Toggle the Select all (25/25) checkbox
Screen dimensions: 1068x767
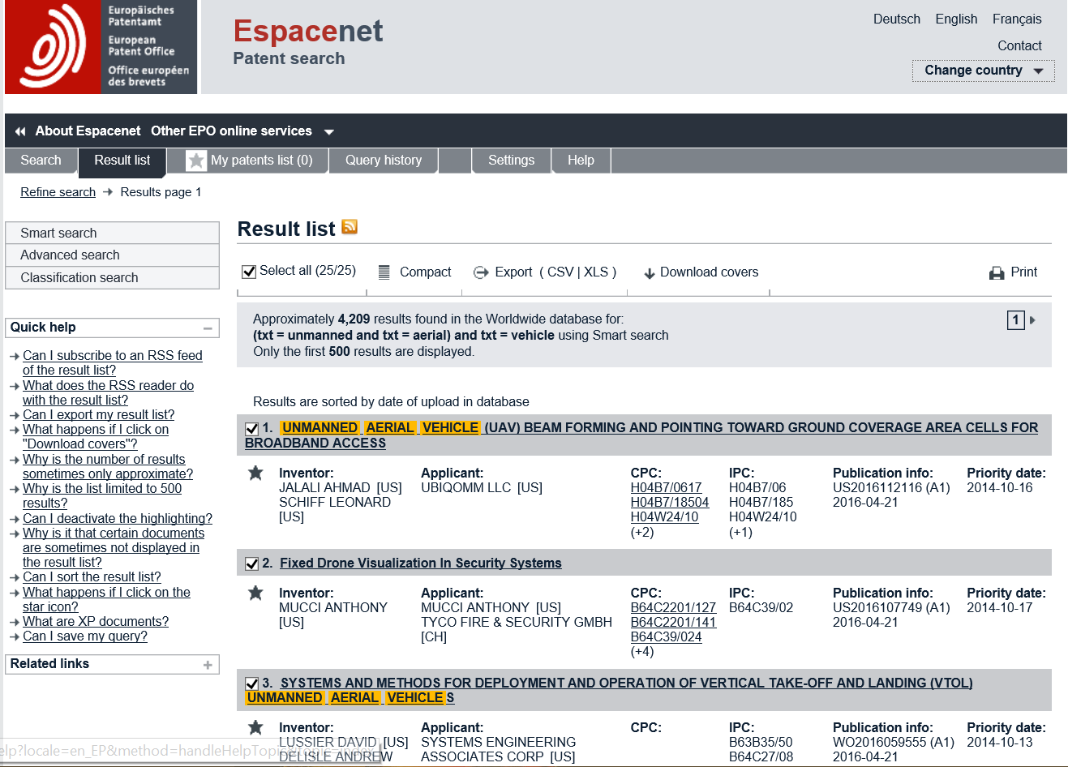pos(249,272)
